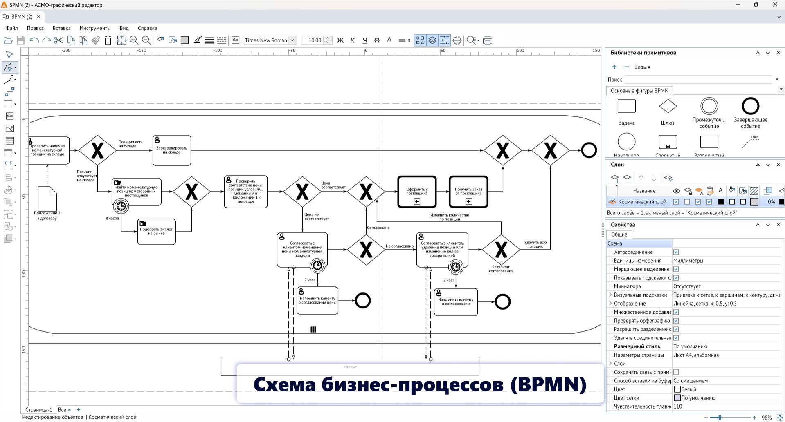Open the Виды dropdown in libraries panel
Screen dimensions: 785x422
(642, 67)
